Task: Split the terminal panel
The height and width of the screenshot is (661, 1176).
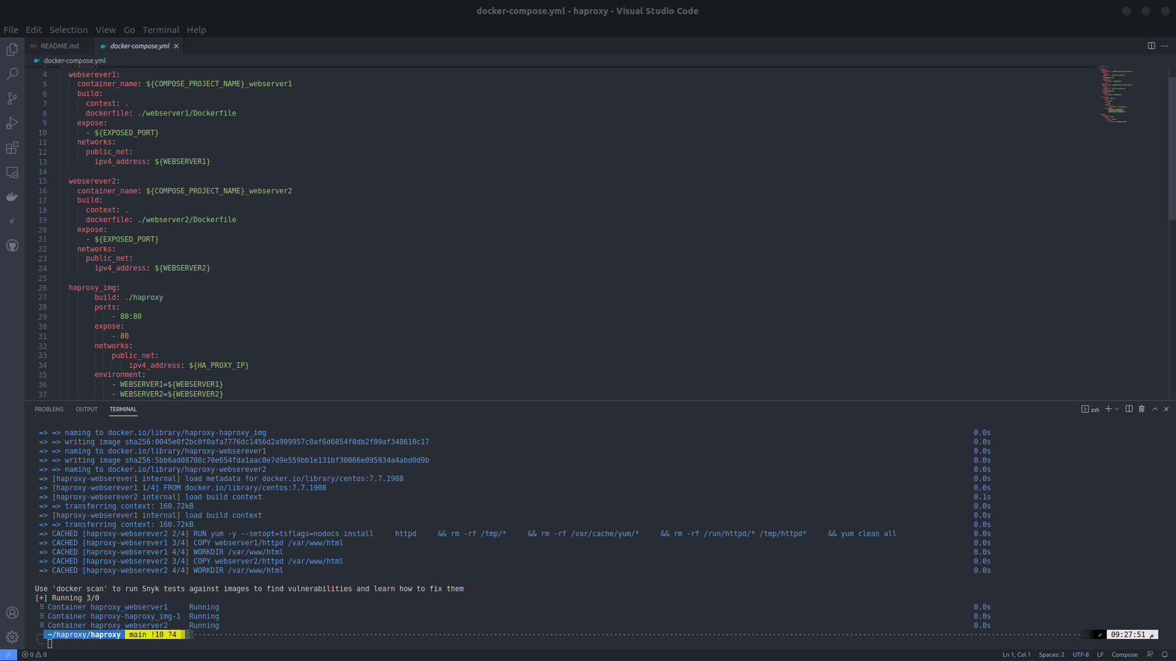Action: coord(1129,409)
